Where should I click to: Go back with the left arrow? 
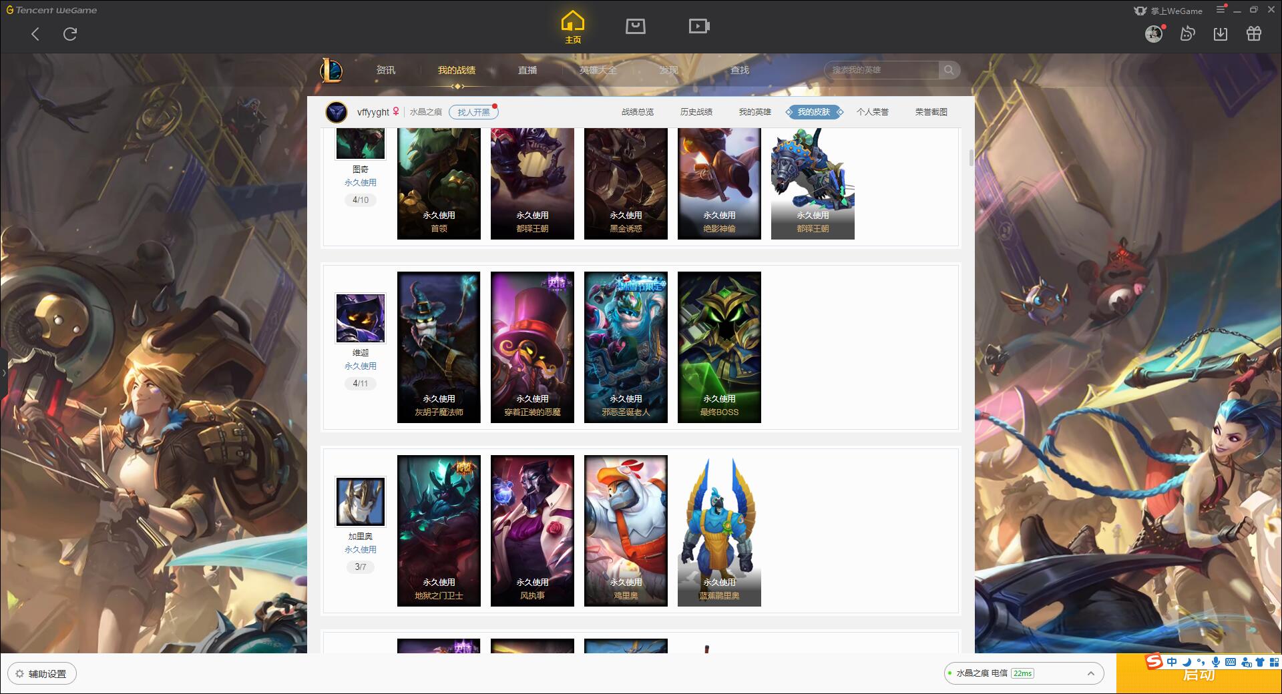[x=35, y=34]
